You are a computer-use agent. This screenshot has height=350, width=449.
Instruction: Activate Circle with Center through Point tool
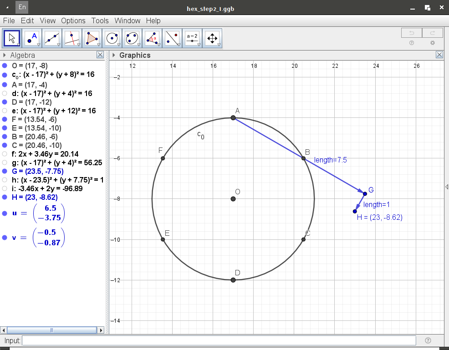pyautogui.click(x=112, y=38)
